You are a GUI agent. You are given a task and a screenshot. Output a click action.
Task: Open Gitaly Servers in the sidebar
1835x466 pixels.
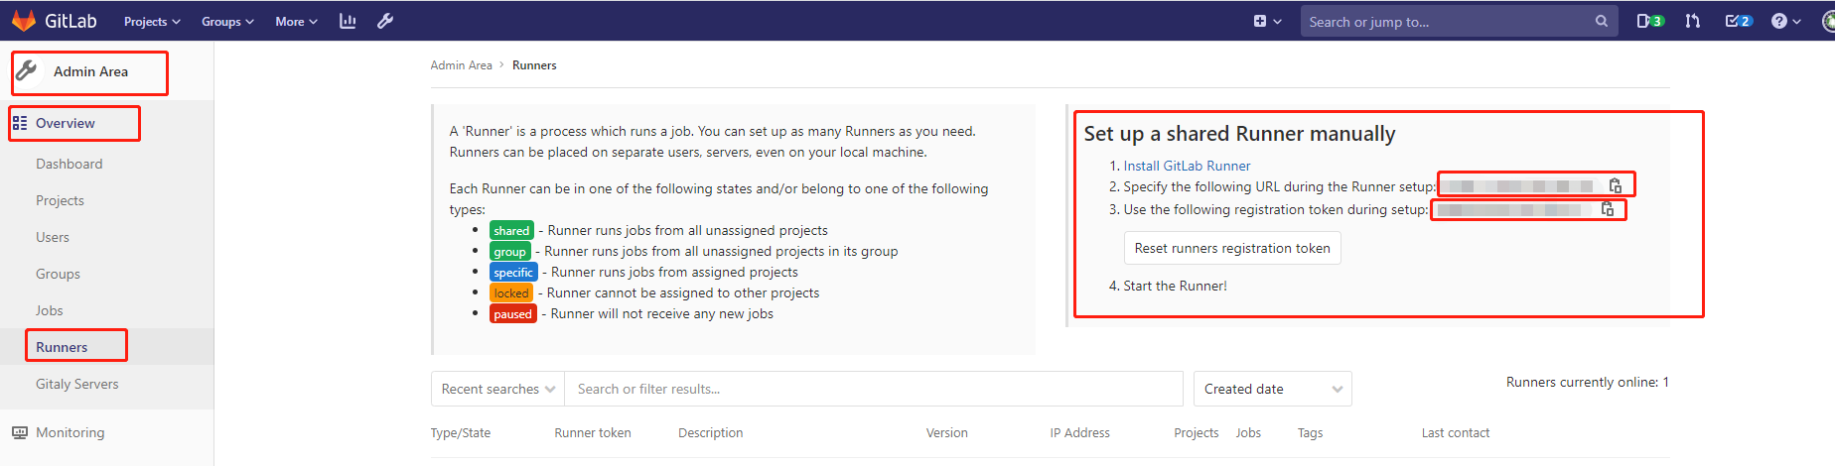click(77, 384)
